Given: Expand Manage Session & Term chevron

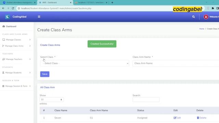Looking at the screenshot, I should [x=30, y=86].
